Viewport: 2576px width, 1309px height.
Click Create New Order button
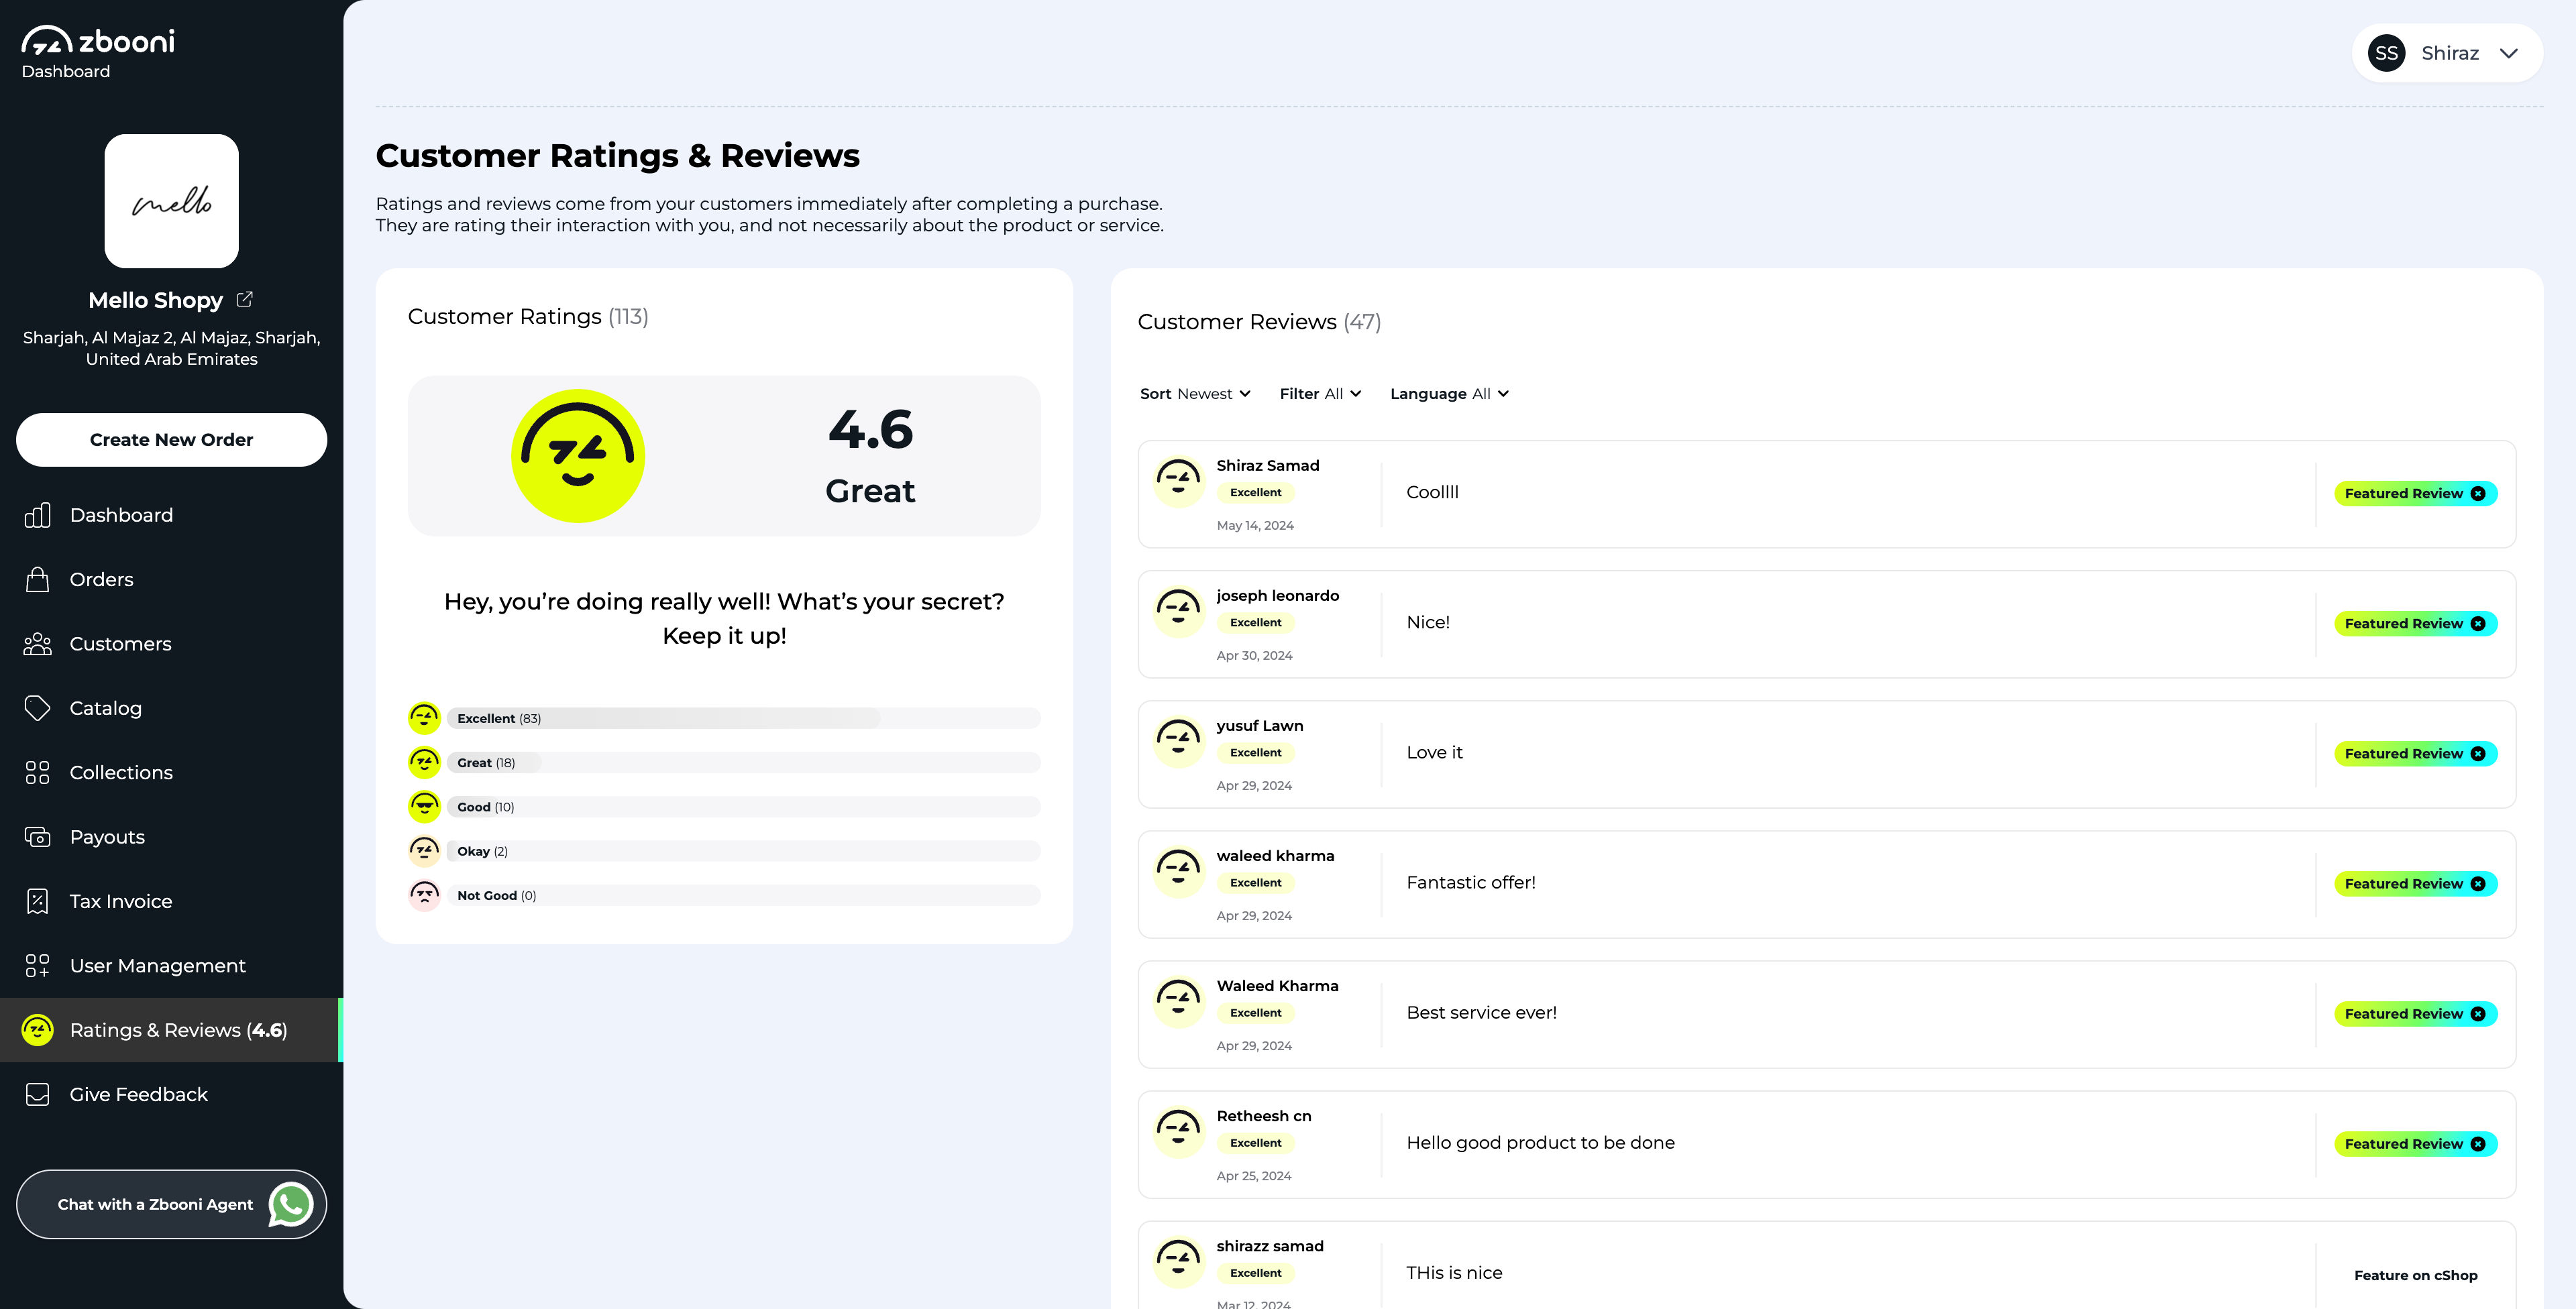point(171,440)
